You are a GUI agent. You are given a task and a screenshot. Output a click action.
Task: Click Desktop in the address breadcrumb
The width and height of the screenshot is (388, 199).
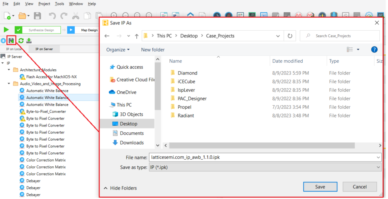click(x=189, y=36)
